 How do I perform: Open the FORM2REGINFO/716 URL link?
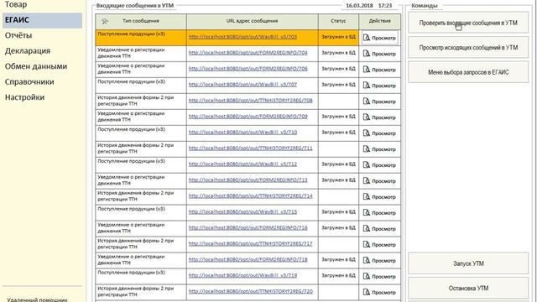tap(248, 227)
